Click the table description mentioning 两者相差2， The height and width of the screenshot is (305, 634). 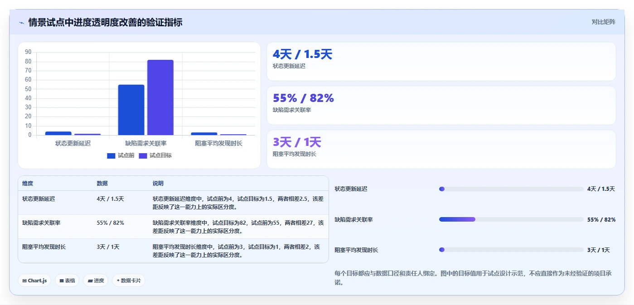(x=237, y=251)
